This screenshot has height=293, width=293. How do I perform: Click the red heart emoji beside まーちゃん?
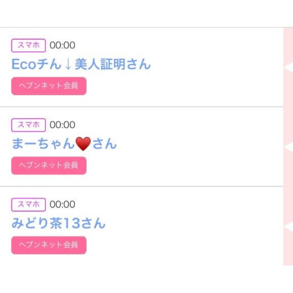83,144
